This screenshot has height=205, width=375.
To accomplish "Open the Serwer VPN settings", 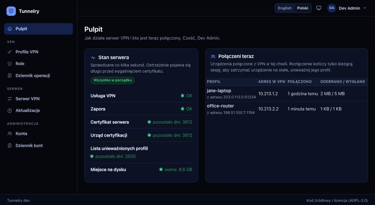I will [38, 99].
